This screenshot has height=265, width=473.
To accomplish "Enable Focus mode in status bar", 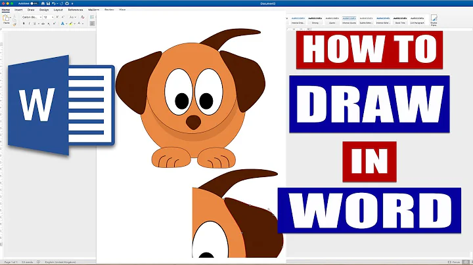I will point(454,262).
